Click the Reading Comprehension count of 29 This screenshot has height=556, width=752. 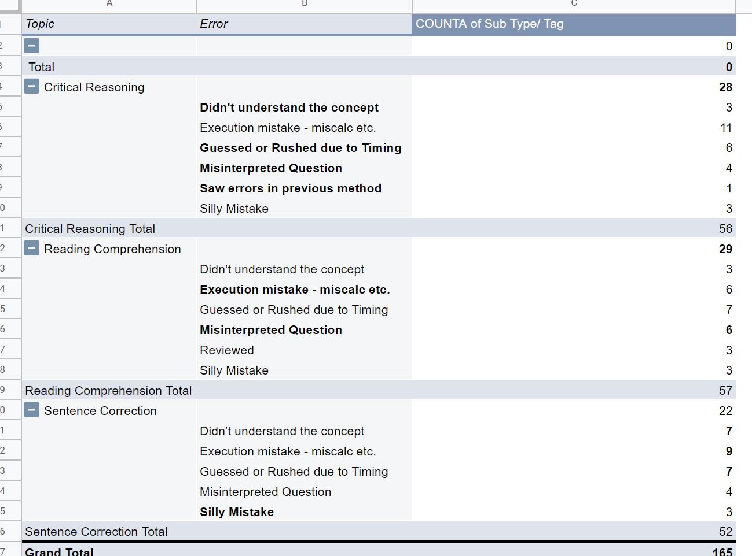click(x=725, y=249)
